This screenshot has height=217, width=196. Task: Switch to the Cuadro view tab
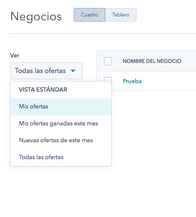89,15
